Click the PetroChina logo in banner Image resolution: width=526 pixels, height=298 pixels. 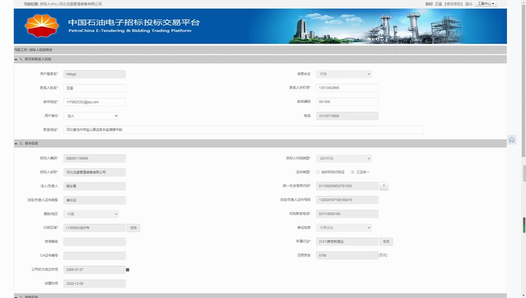pyautogui.click(x=42, y=26)
